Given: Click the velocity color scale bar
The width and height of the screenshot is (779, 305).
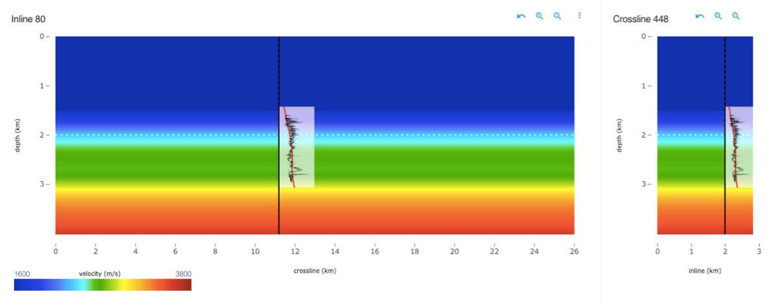Looking at the screenshot, I should click(x=103, y=284).
